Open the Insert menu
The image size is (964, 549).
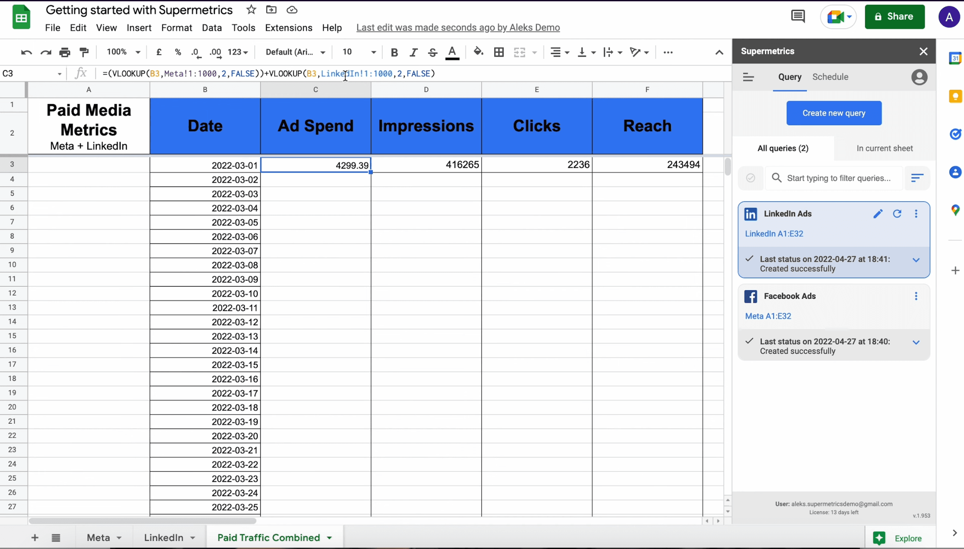click(139, 28)
